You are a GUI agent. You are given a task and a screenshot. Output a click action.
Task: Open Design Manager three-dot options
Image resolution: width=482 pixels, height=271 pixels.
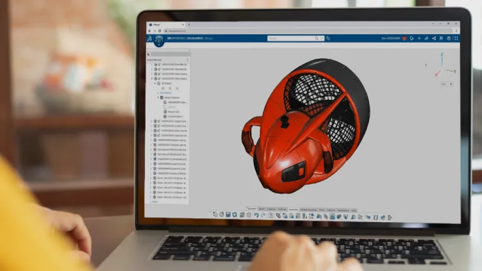188,60
